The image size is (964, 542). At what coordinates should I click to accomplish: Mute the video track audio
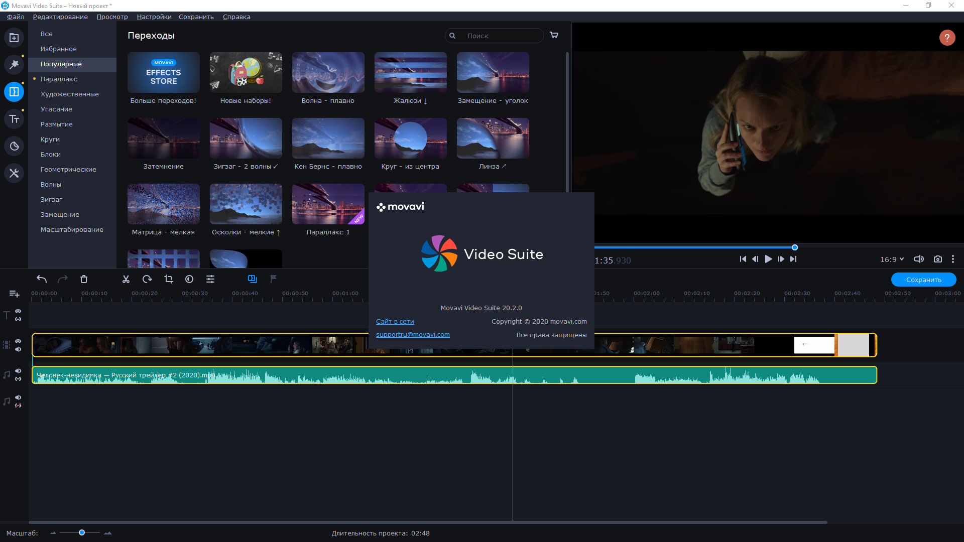click(18, 349)
